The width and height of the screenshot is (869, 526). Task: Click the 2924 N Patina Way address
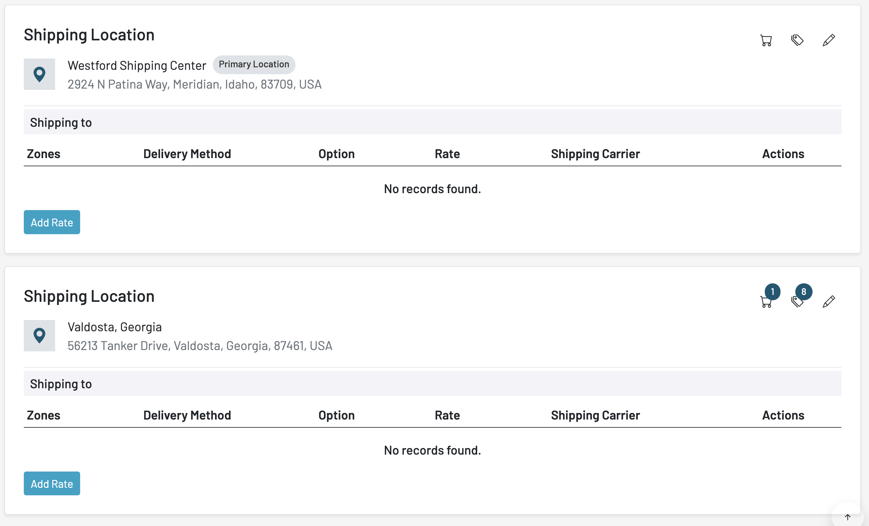[194, 84]
